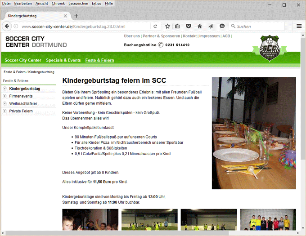Bookmark this page with the star icon

coord(167,27)
